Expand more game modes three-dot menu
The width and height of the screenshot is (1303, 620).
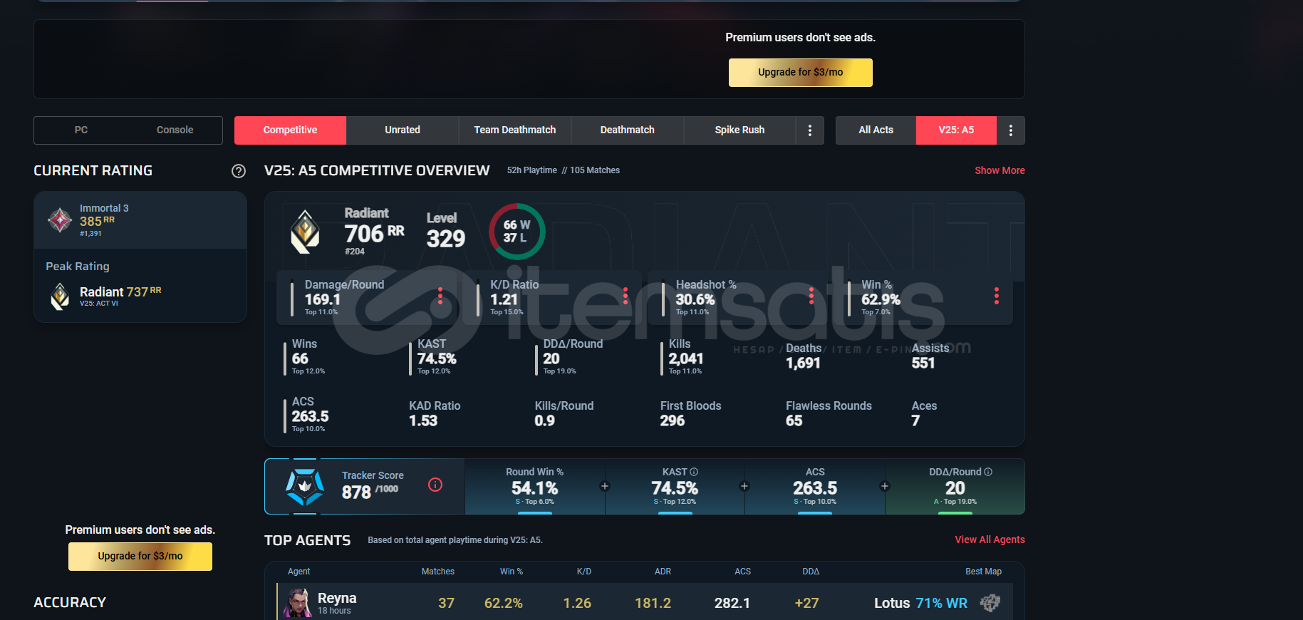coord(810,130)
